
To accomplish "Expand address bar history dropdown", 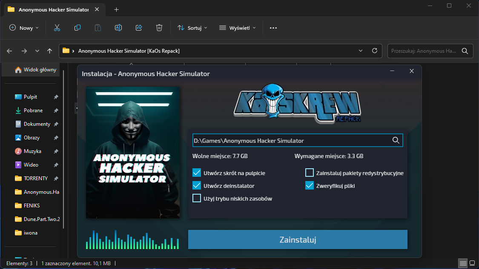I will (x=361, y=51).
